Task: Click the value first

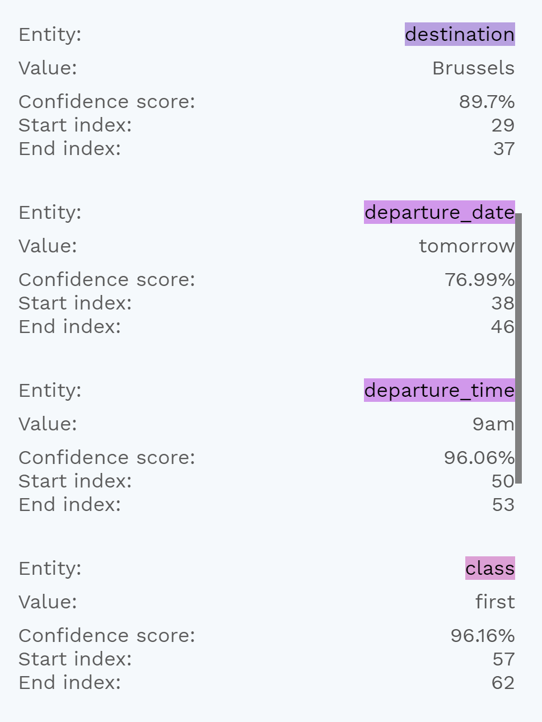Action: click(495, 602)
